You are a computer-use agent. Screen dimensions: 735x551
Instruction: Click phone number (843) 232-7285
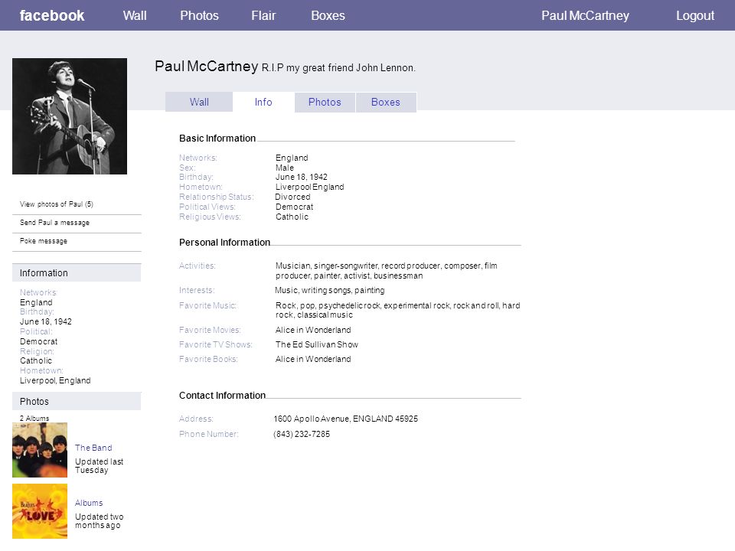click(x=302, y=435)
